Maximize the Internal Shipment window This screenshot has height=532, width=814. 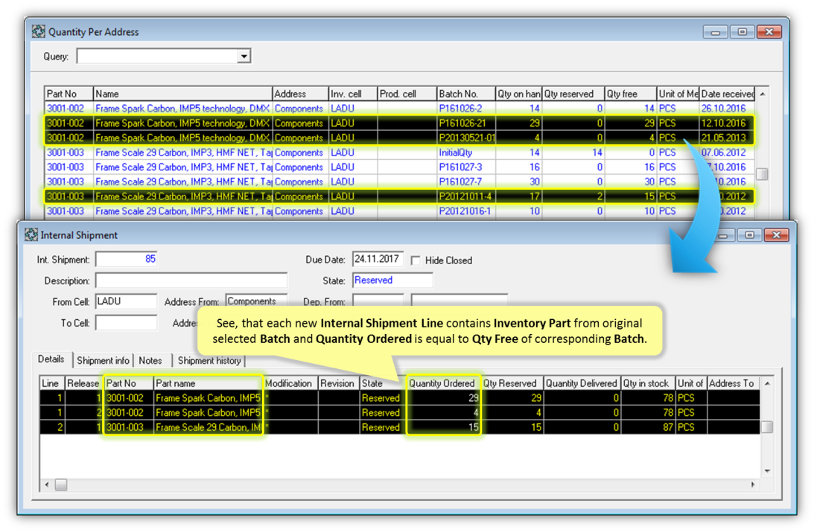click(x=749, y=235)
